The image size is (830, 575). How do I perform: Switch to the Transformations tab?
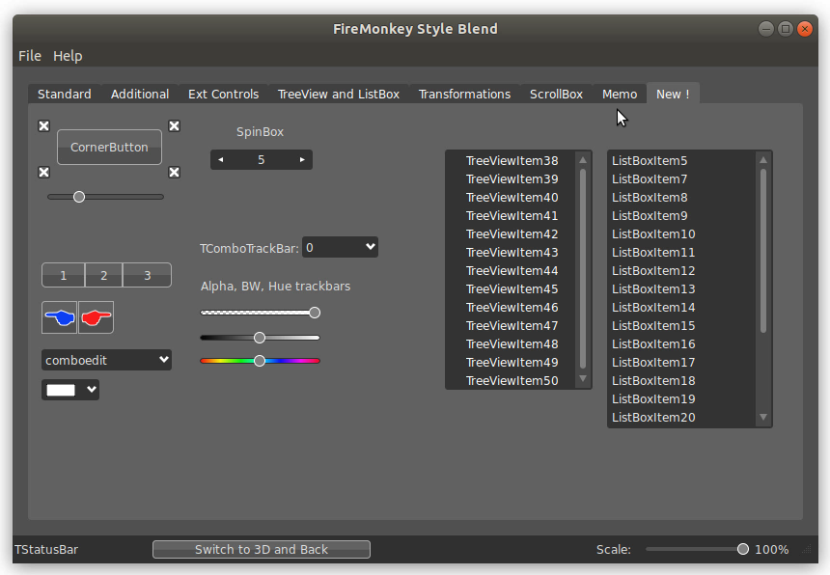click(465, 95)
